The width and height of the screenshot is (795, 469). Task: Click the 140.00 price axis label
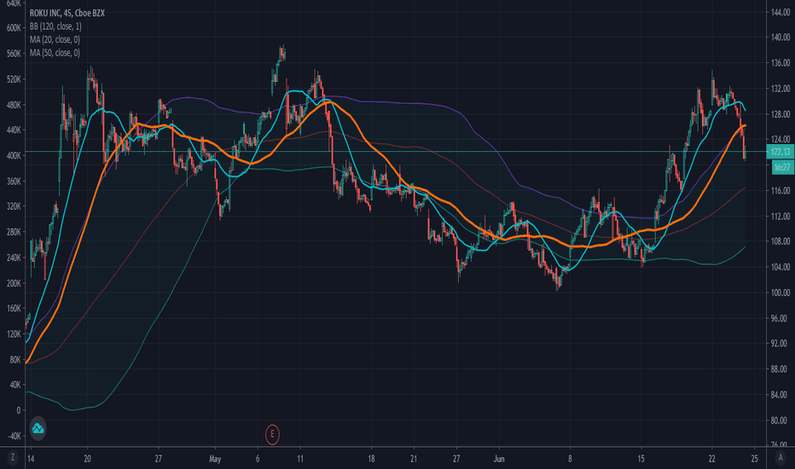point(780,37)
